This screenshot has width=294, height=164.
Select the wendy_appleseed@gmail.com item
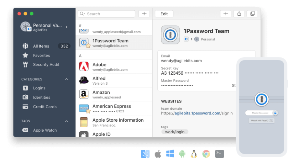[114, 32]
